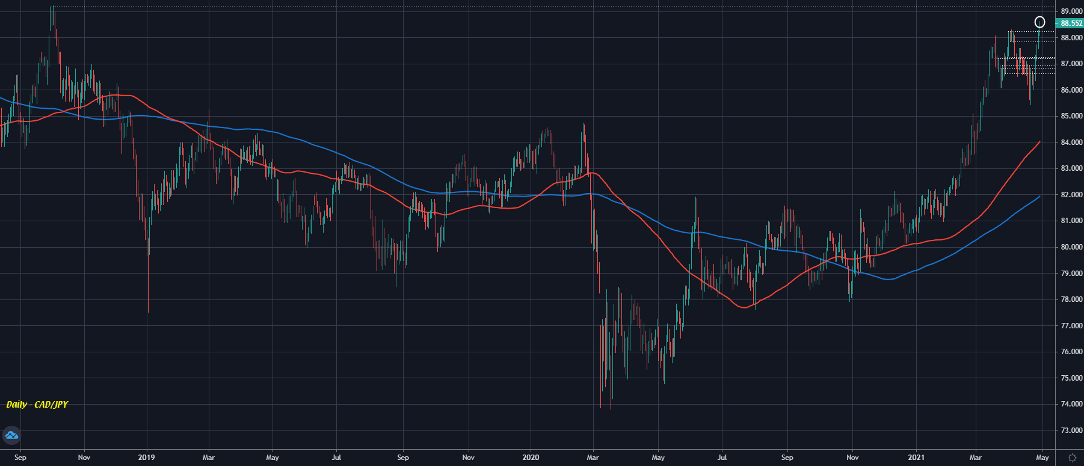
Task: Click the 81.000 price axis label
Action: 1071,221
